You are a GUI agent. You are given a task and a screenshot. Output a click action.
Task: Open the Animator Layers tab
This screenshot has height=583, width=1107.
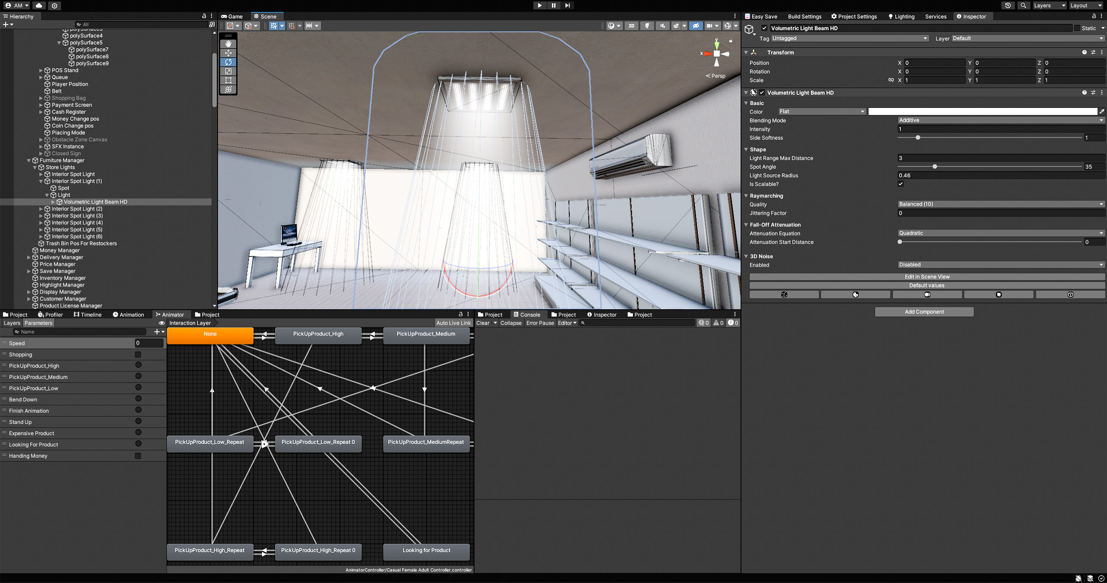pos(12,323)
